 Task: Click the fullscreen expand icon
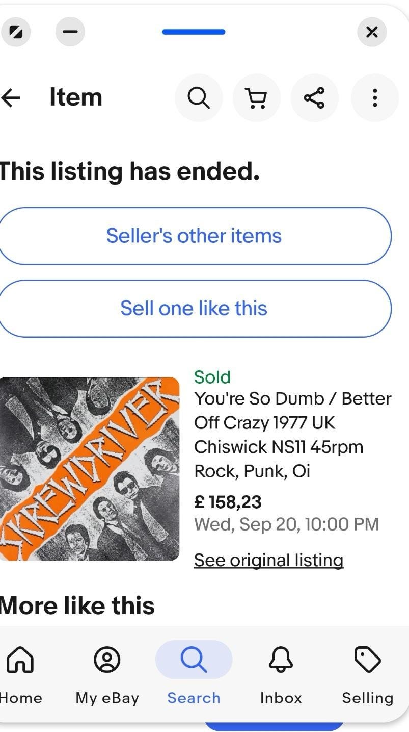[x=16, y=32]
